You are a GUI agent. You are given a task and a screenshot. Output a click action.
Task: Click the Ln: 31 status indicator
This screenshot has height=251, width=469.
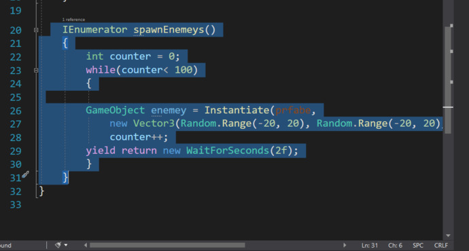pyautogui.click(x=370, y=246)
